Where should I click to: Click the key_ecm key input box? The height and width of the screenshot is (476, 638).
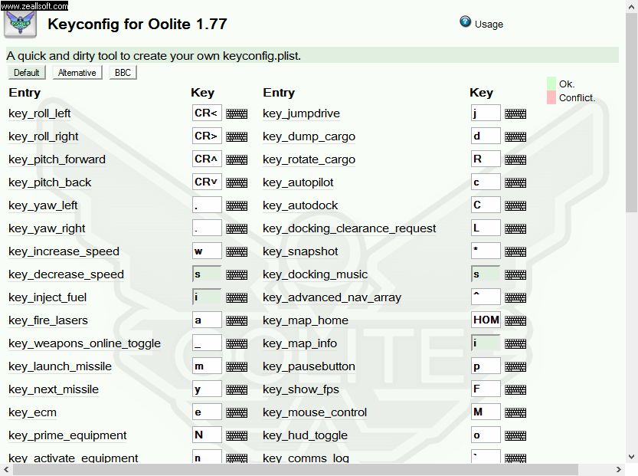pyautogui.click(x=206, y=412)
